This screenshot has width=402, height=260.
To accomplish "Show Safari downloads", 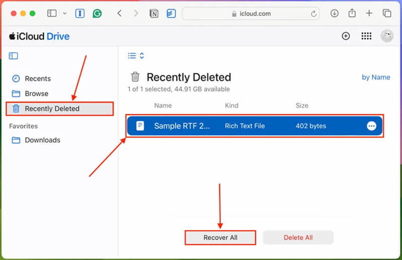I will (x=334, y=13).
